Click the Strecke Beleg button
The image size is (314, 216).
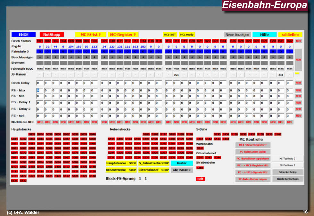287,172
